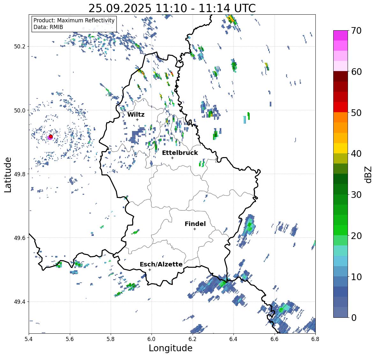Select the Ettelbruck map label
Viewport: 376px width, 356px height.
(x=180, y=153)
